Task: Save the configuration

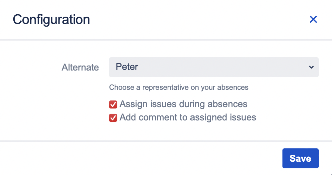Action: (x=300, y=158)
